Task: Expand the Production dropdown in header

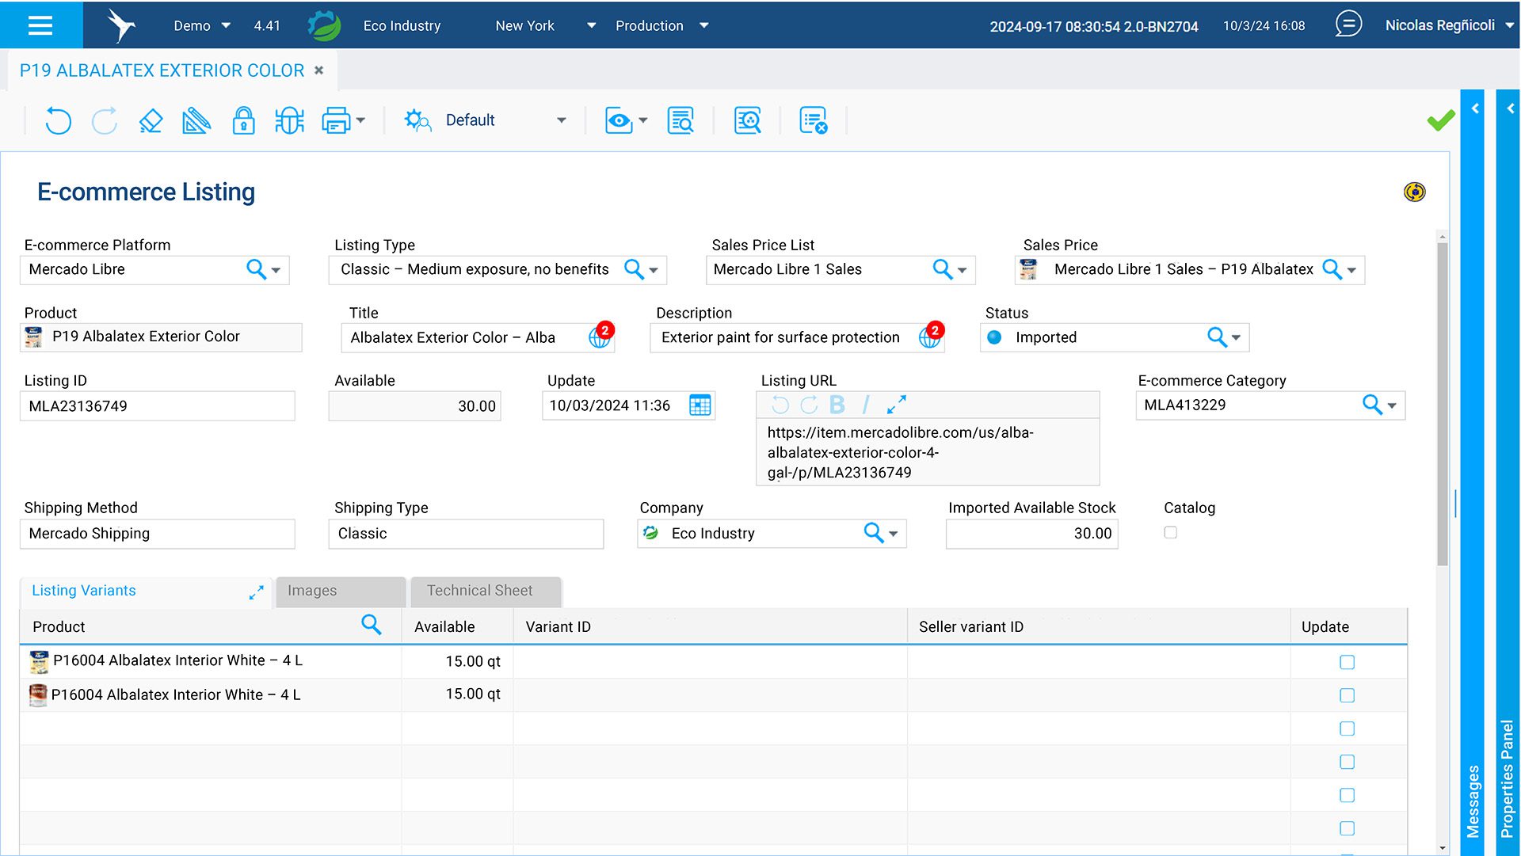Action: pyautogui.click(x=703, y=25)
